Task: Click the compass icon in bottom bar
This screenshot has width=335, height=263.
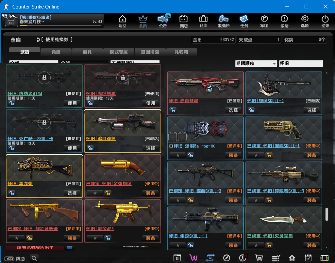Action: pos(226,258)
